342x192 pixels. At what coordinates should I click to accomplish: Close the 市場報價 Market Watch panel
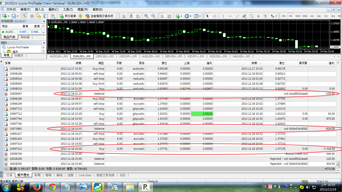pos(44,21)
